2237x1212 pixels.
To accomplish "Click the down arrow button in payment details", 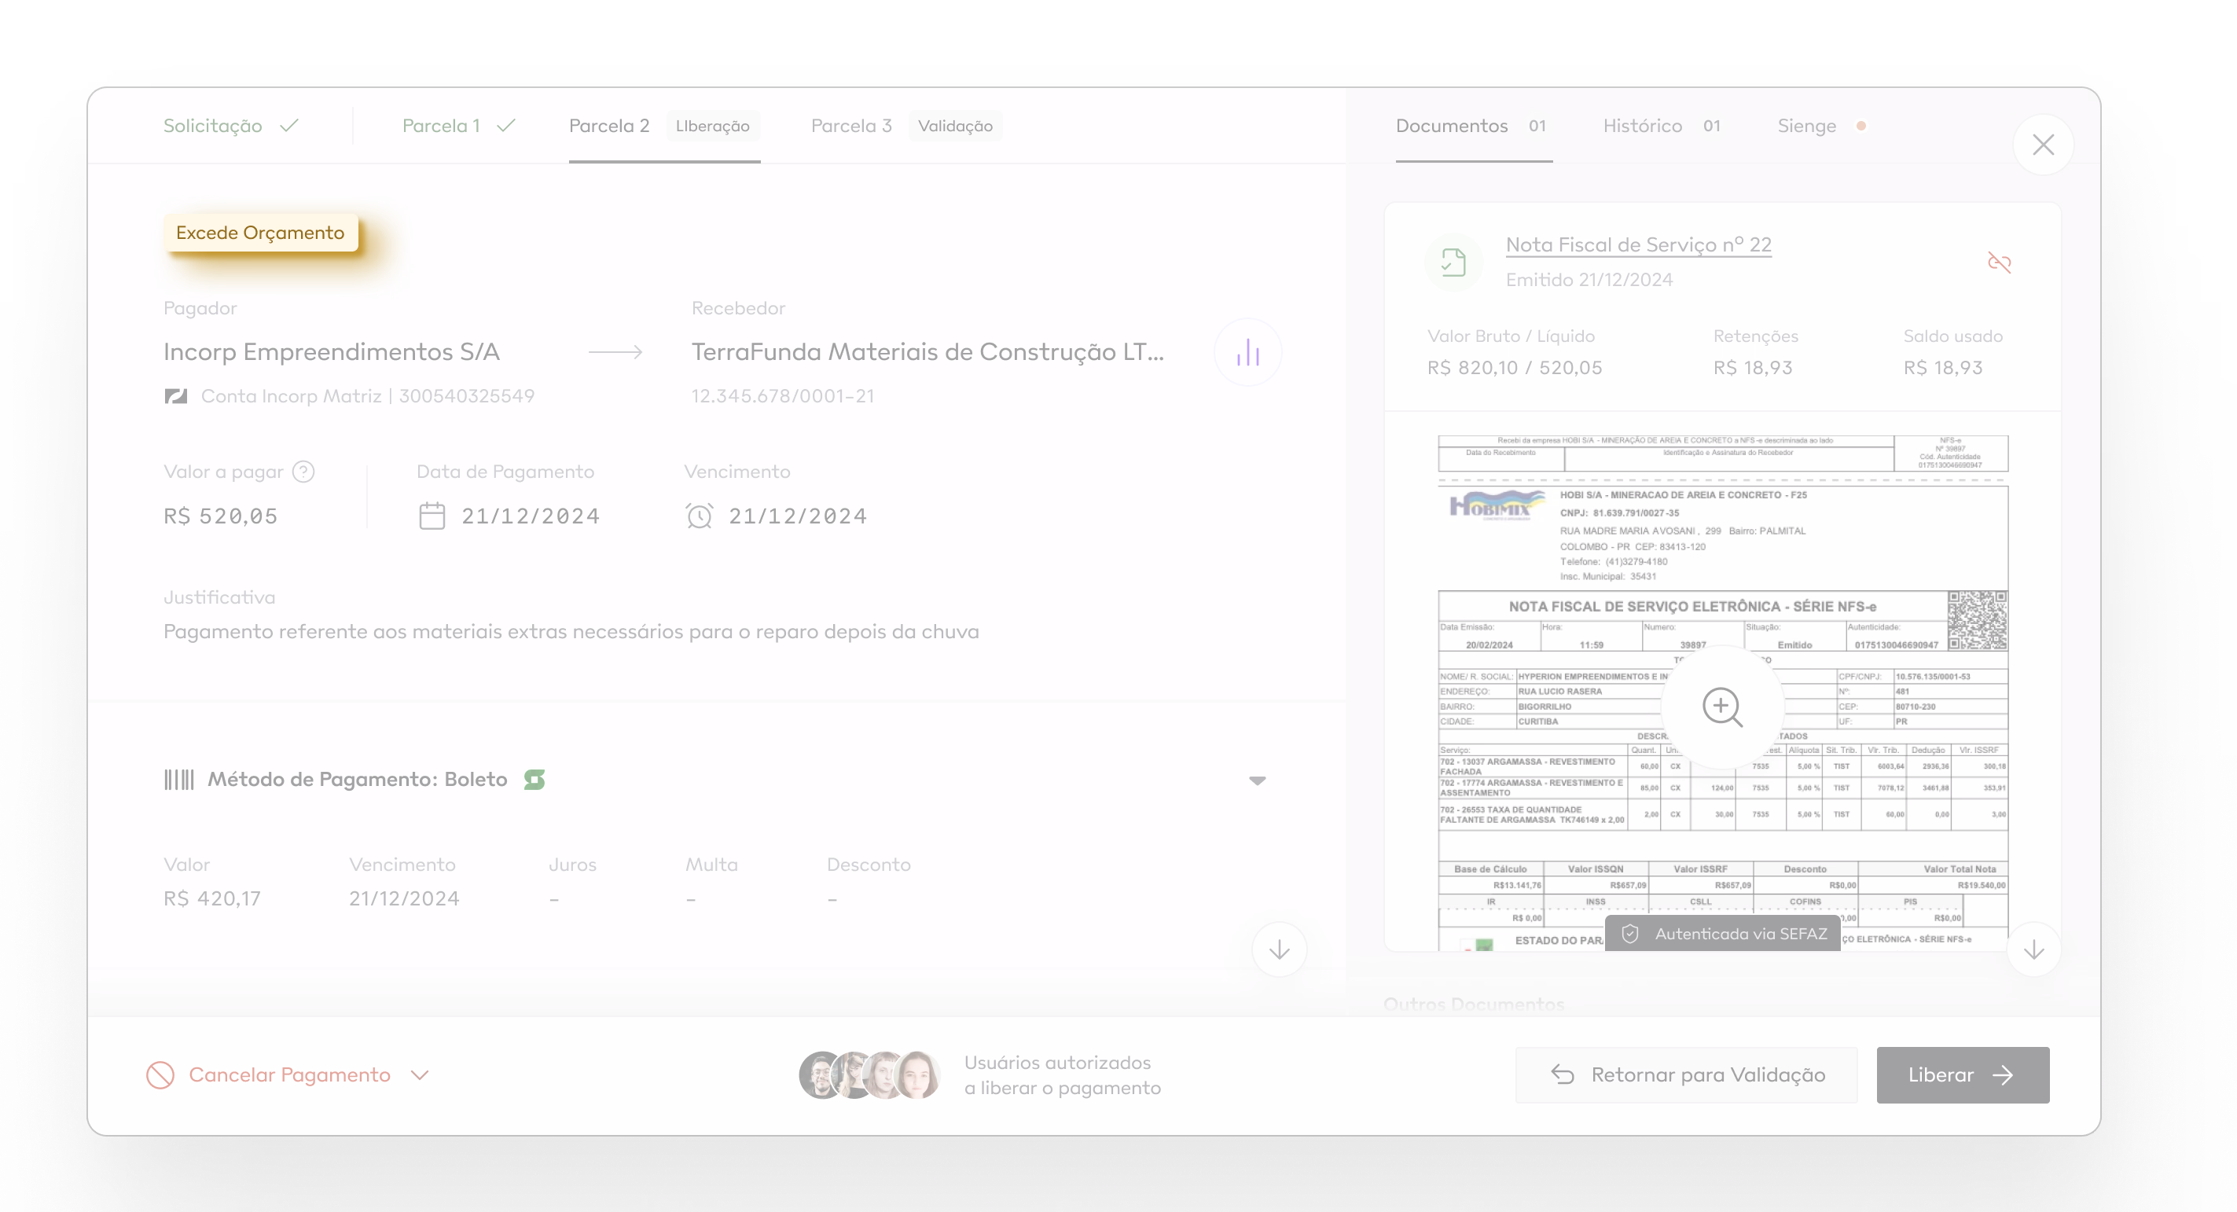I will pos(1279,951).
